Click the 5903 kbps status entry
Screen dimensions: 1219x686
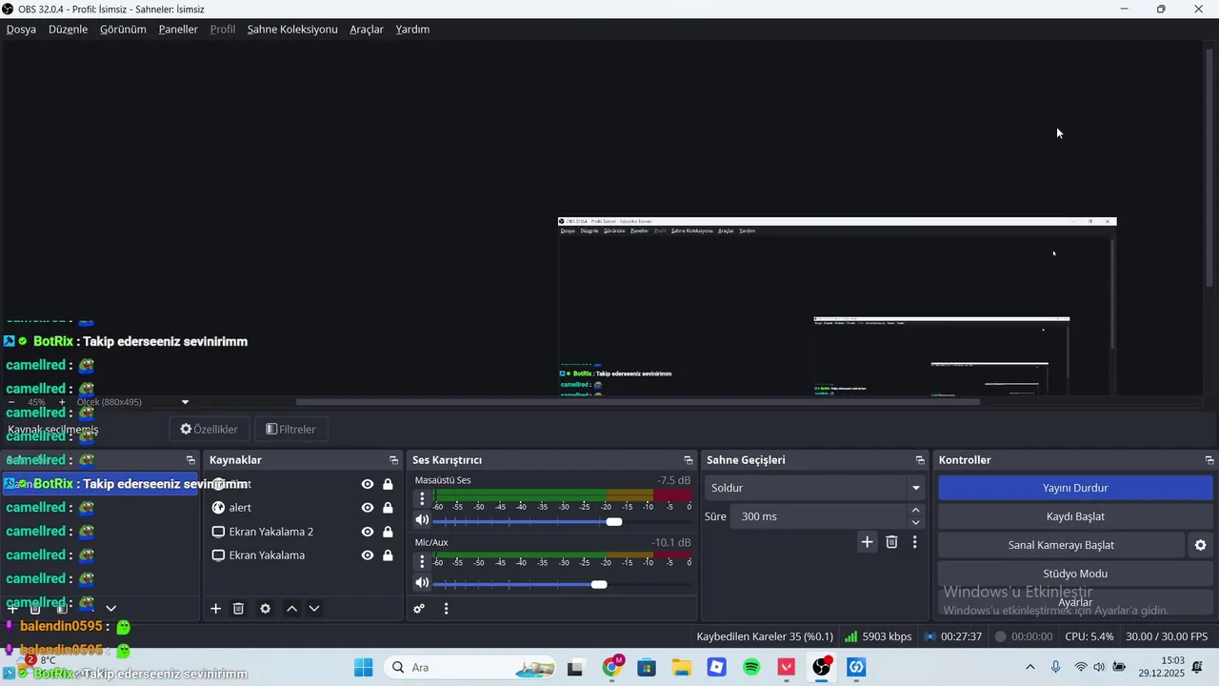(x=878, y=636)
